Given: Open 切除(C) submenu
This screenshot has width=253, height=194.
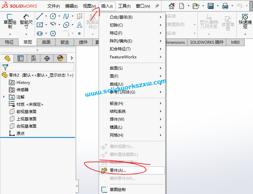Looking at the screenshot, I should (x=132, y=25).
